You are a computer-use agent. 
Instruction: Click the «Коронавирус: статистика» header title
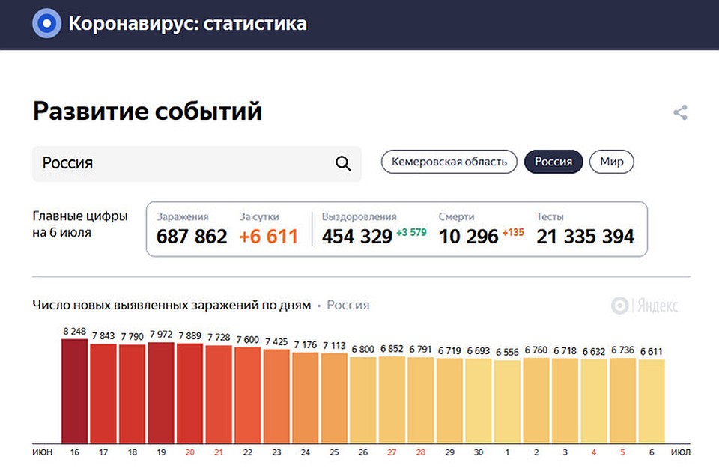(188, 23)
